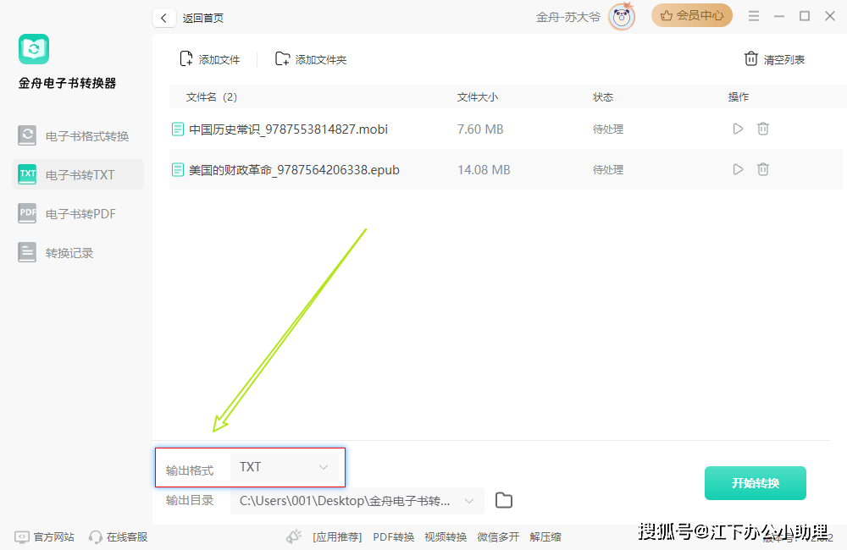Open the 输出格式 TXT dropdown

tap(285, 467)
